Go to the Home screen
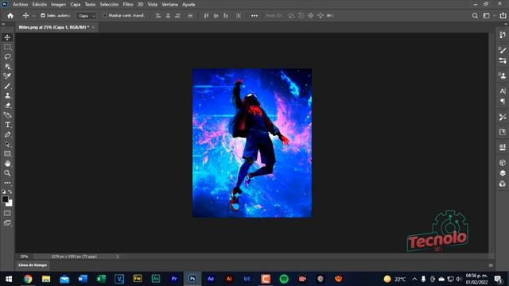This screenshot has width=509, height=286. coord(10,16)
